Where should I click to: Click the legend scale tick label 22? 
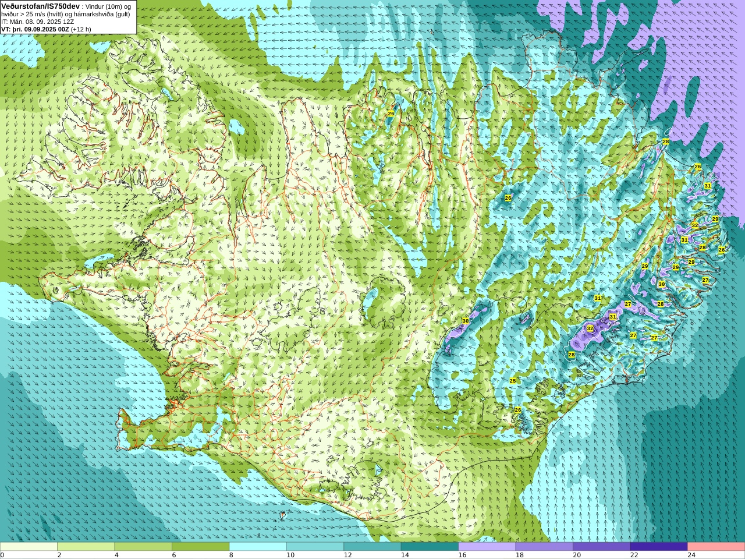point(634,555)
